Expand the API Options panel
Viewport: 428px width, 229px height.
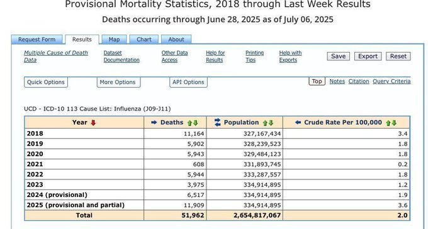coord(188,82)
